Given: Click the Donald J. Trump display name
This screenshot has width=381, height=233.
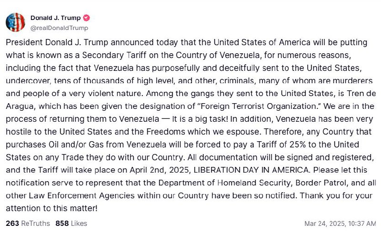Looking at the screenshot, I should click(55, 18).
